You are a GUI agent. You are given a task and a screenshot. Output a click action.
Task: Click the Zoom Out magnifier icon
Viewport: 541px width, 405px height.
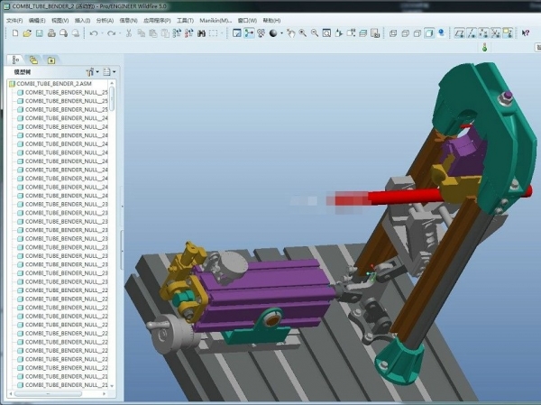(314, 33)
